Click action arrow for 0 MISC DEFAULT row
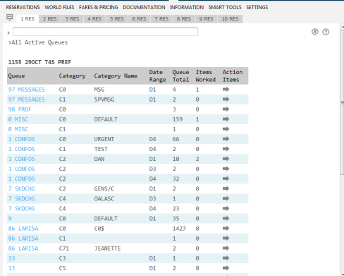The width and height of the screenshot is (344, 276). click(x=226, y=119)
